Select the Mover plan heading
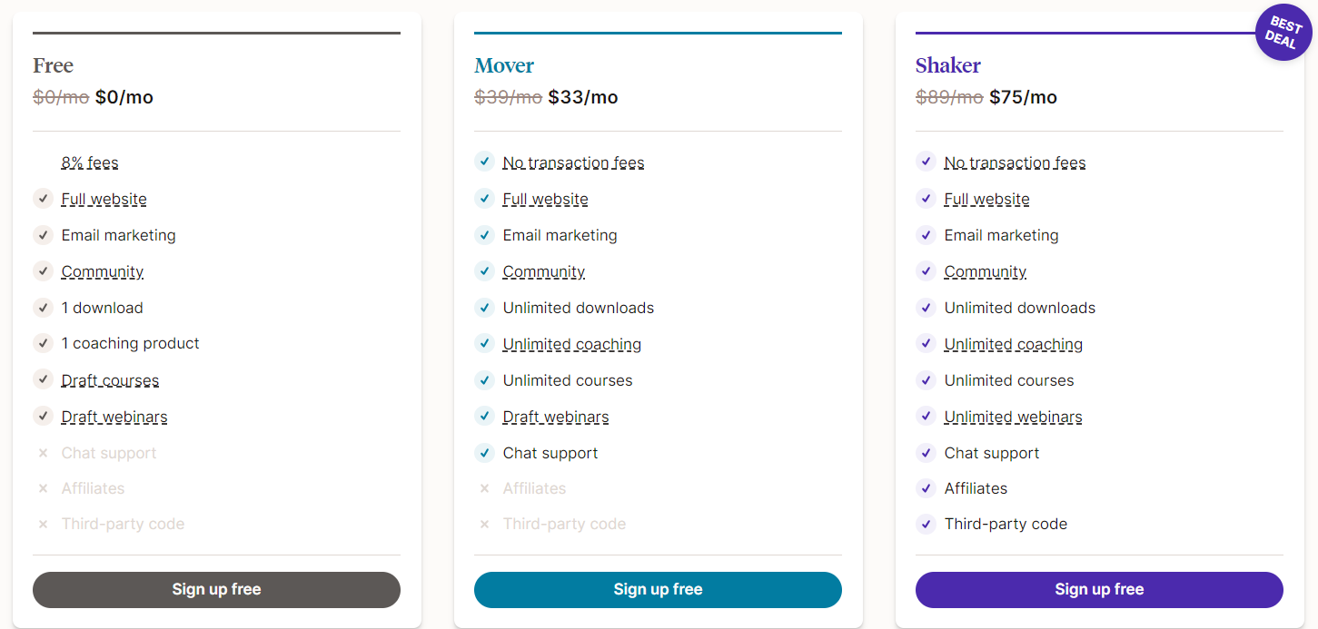Screen dimensions: 1318x629 (504, 65)
